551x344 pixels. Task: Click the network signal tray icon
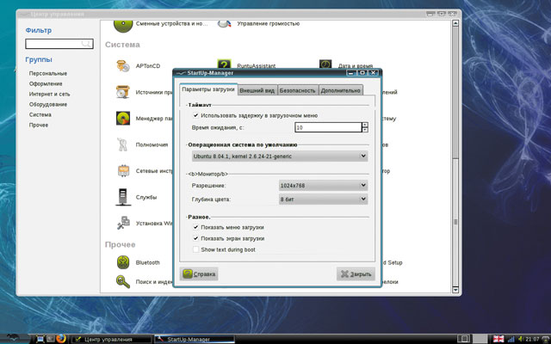coord(511,339)
